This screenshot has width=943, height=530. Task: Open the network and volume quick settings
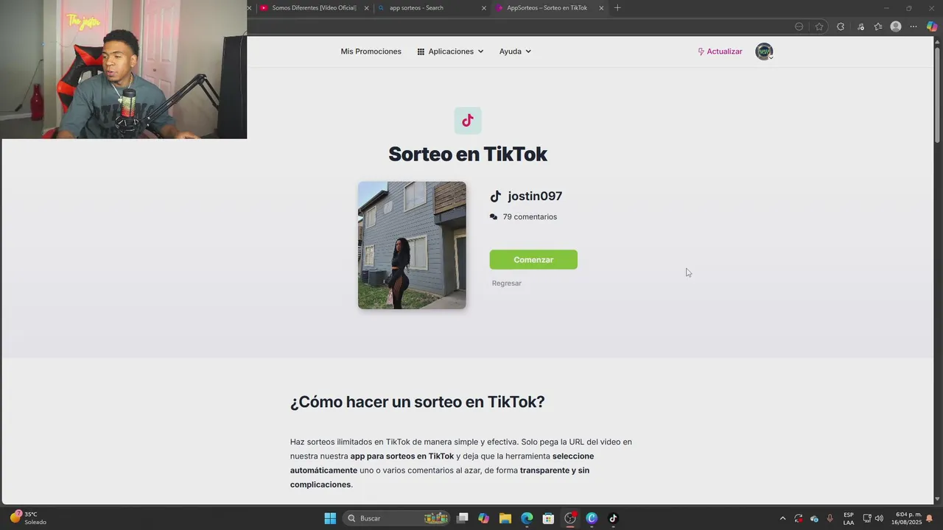[873, 518]
